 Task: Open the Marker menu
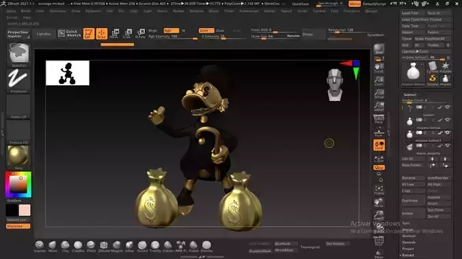(x=178, y=11)
